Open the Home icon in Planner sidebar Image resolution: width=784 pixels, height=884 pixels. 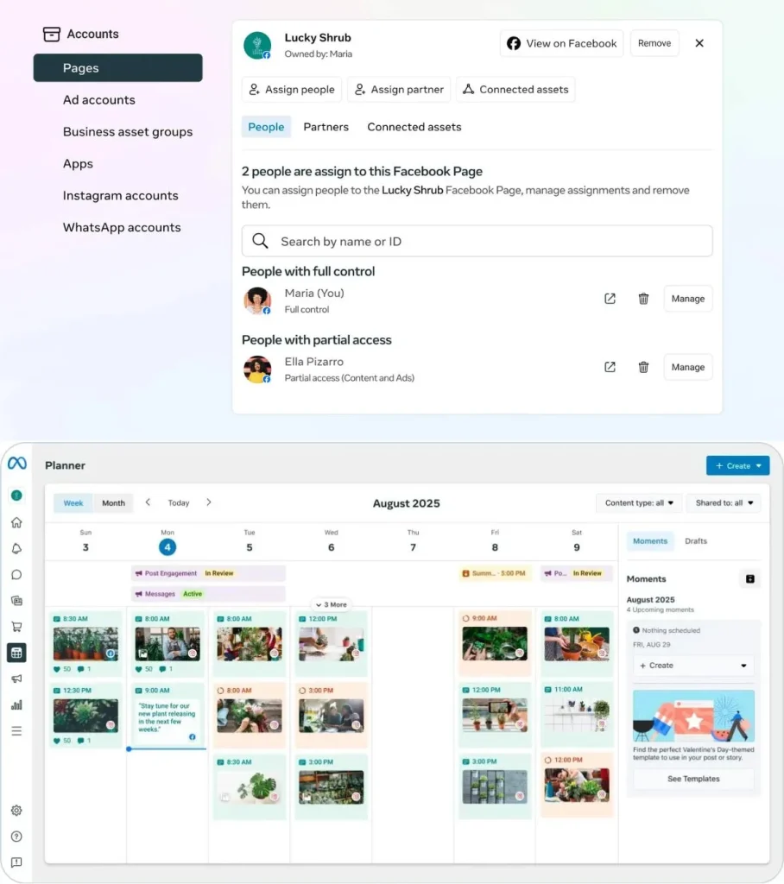coord(16,522)
